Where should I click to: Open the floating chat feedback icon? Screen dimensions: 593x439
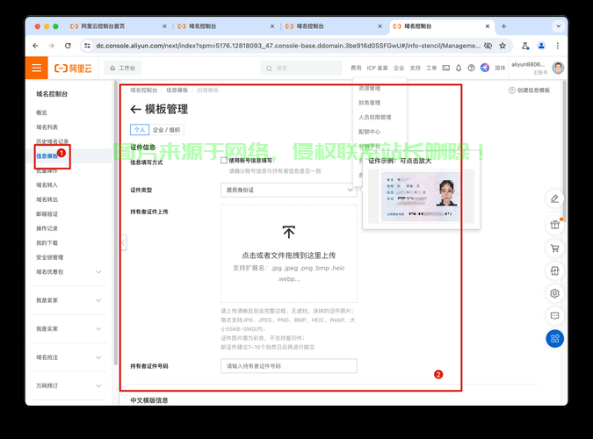click(x=555, y=316)
